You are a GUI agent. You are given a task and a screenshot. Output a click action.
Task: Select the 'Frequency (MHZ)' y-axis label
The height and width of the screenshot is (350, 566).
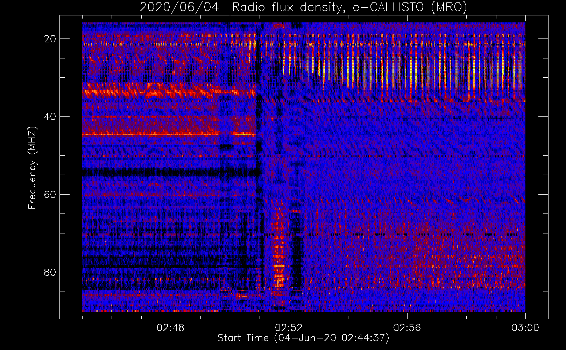click(32, 168)
